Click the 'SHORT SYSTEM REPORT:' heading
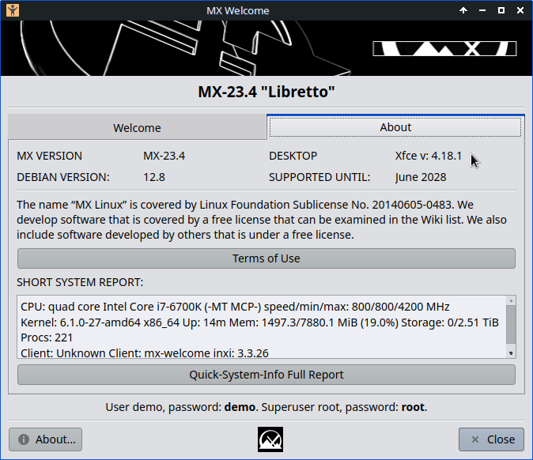Image resolution: width=533 pixels, height=460 pixels. 80,282
